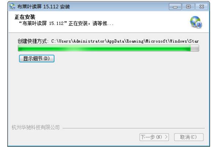Minimize the 布莱叶读屏 installer window
Viewport: 221px width, 147px height.
click(175, 7)
